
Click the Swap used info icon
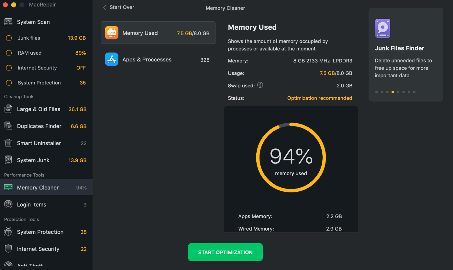tap(260, 85)
